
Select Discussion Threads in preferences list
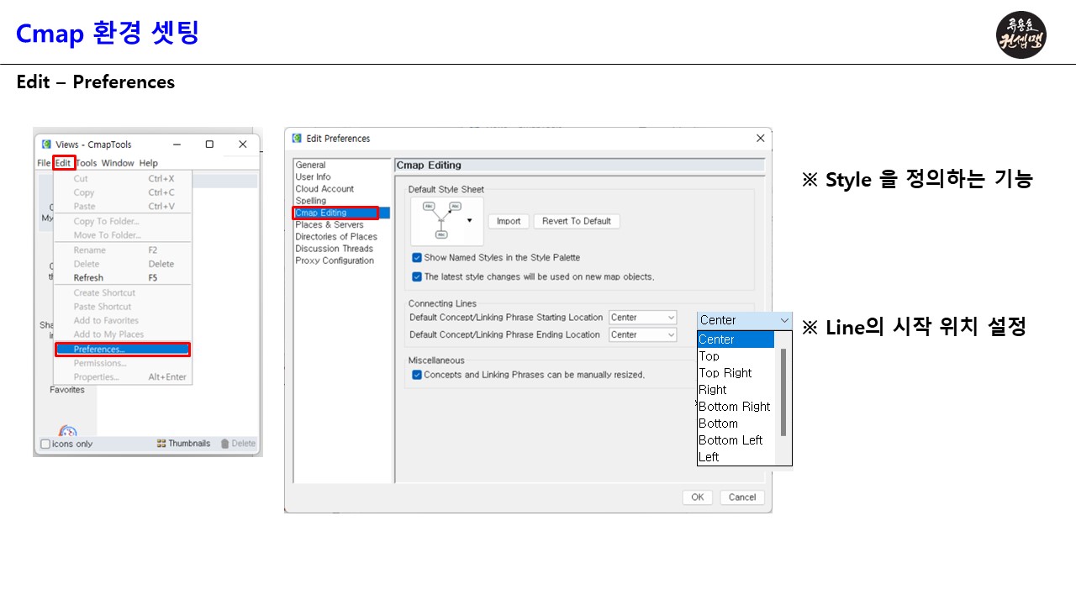334,249
